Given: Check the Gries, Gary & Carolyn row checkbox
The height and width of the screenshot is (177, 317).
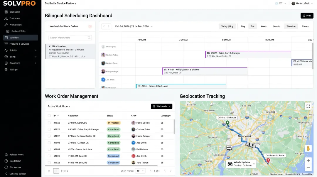Looking at the screenshot, I should pyautogui.click(x=49, y=129).
